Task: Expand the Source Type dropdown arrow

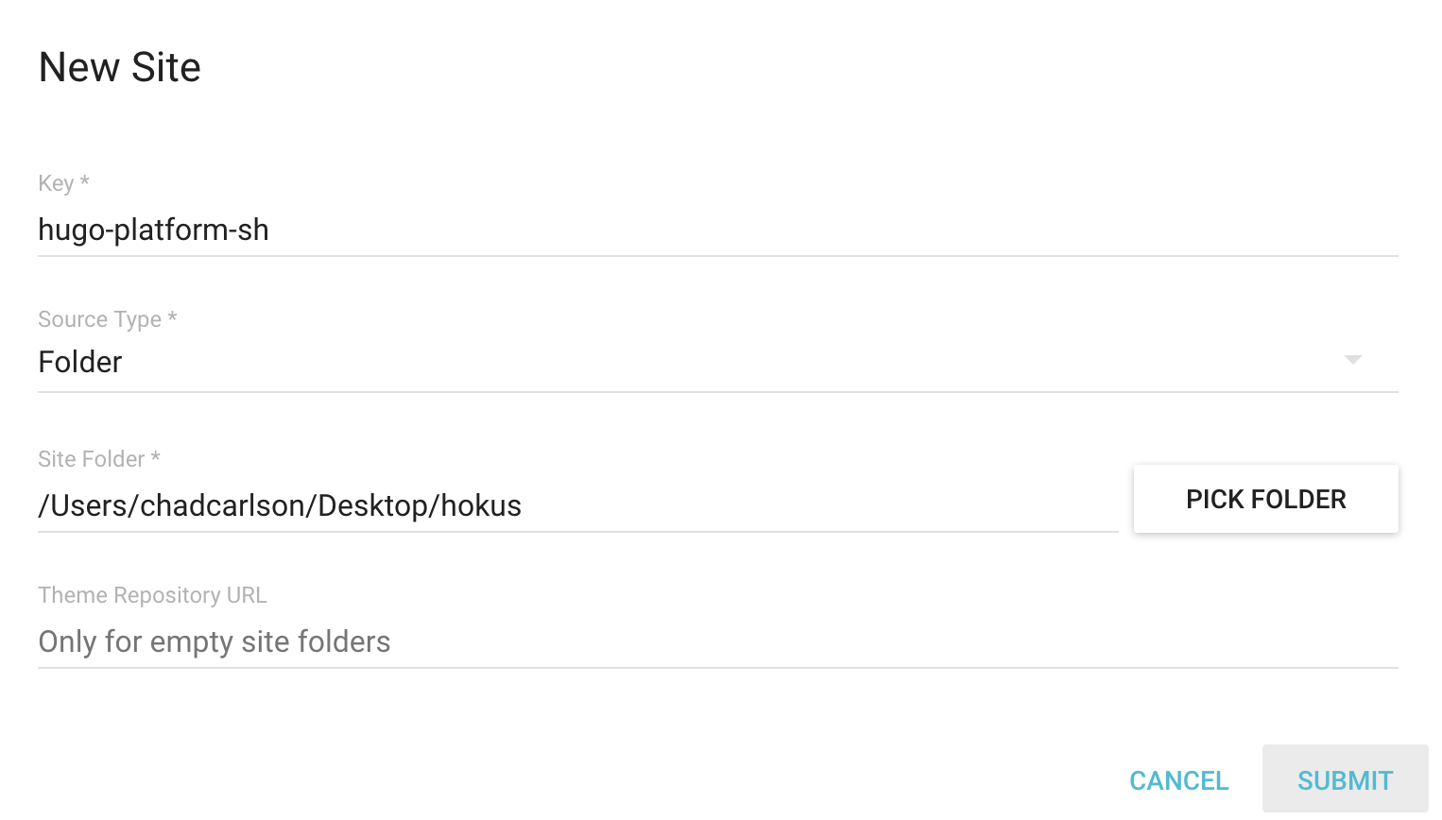Action: point(1352,360)
